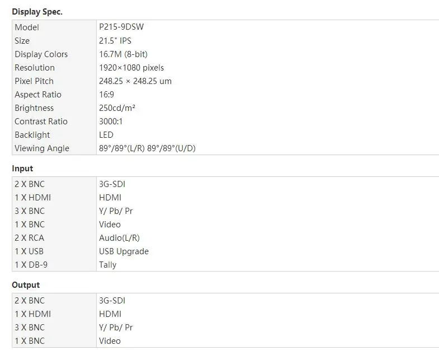Image resolution: width=439 pixels, height=355 pixels.
Task: Click the Display Spec. heading
Action: [37, 12]
